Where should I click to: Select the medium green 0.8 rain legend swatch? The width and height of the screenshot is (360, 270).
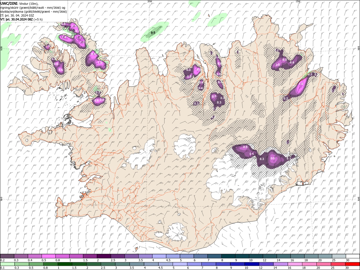point(50,264)
